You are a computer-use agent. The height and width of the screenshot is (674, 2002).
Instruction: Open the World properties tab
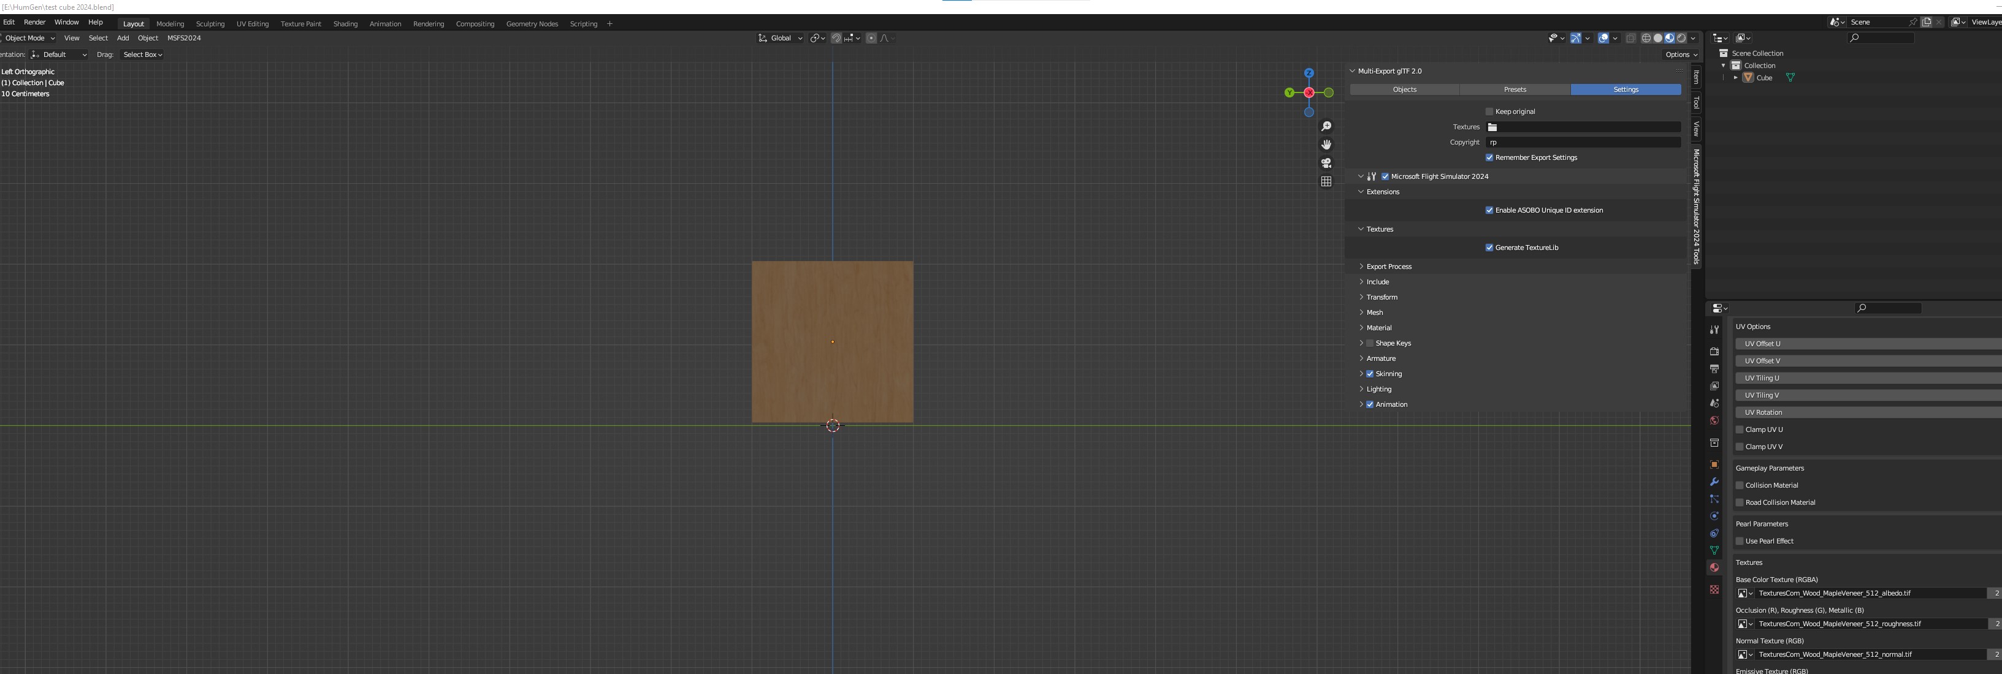1714,420
